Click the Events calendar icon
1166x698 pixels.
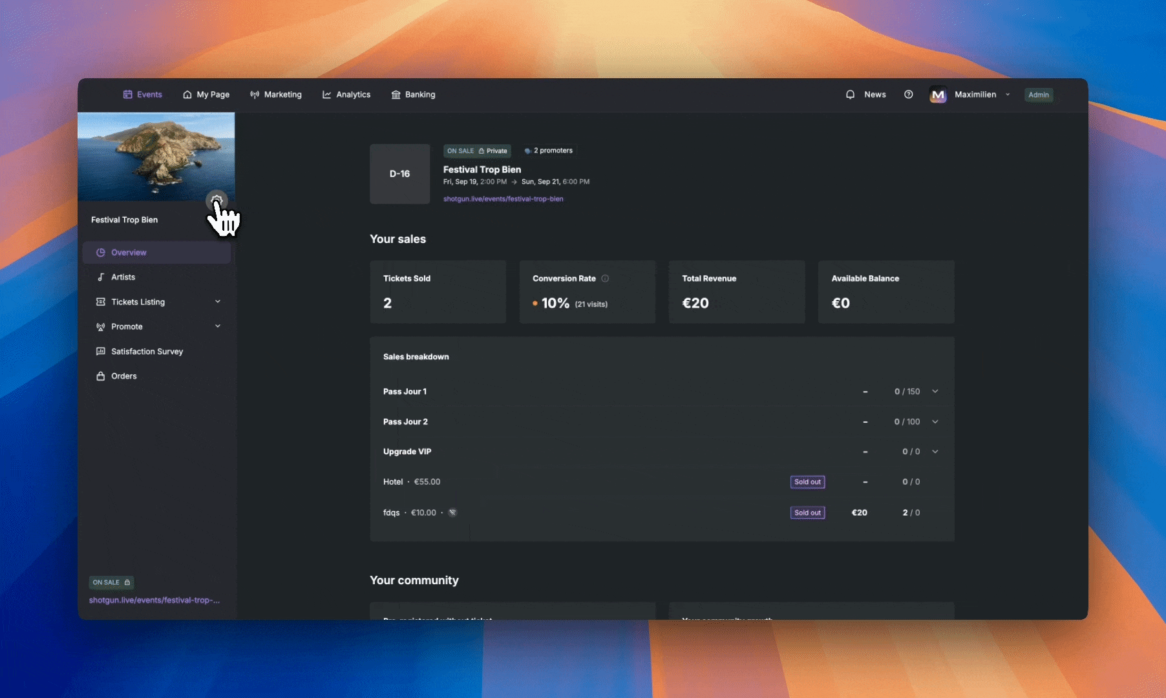[x=127, y=94]
